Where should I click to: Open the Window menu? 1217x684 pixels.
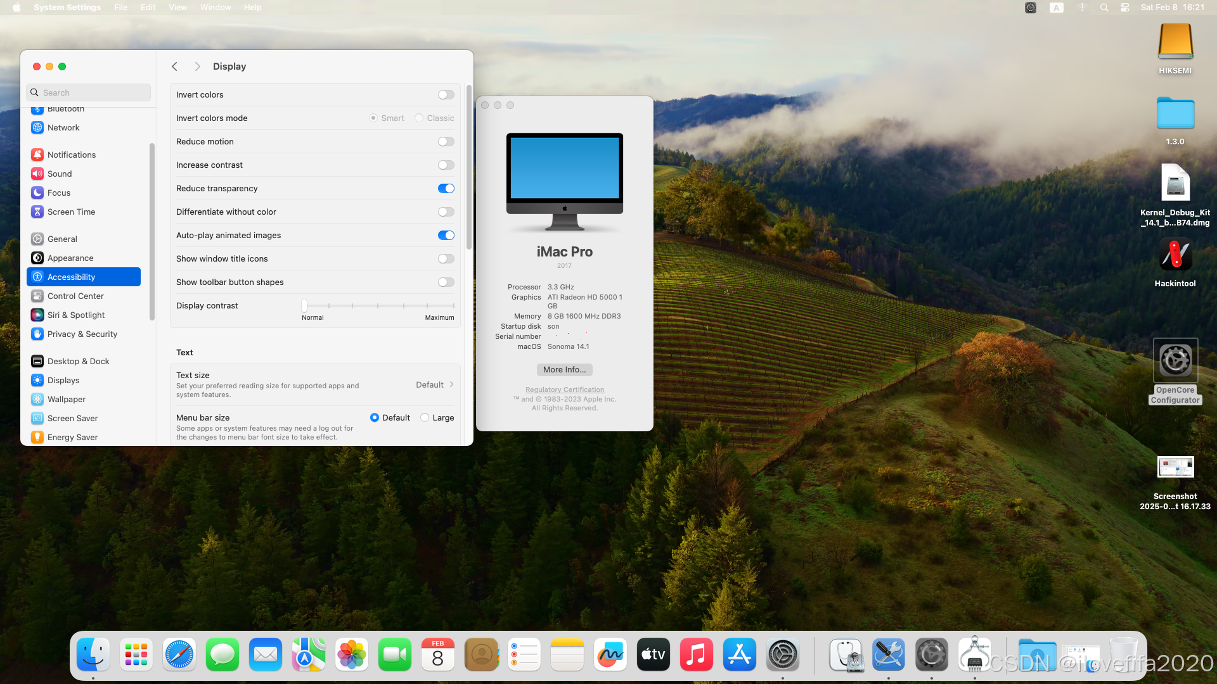[216, 8]
